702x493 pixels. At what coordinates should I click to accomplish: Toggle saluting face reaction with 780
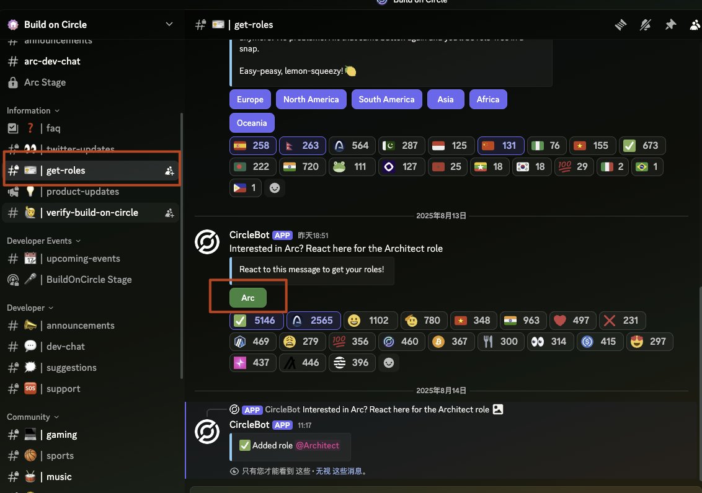(x=423, y=321)
